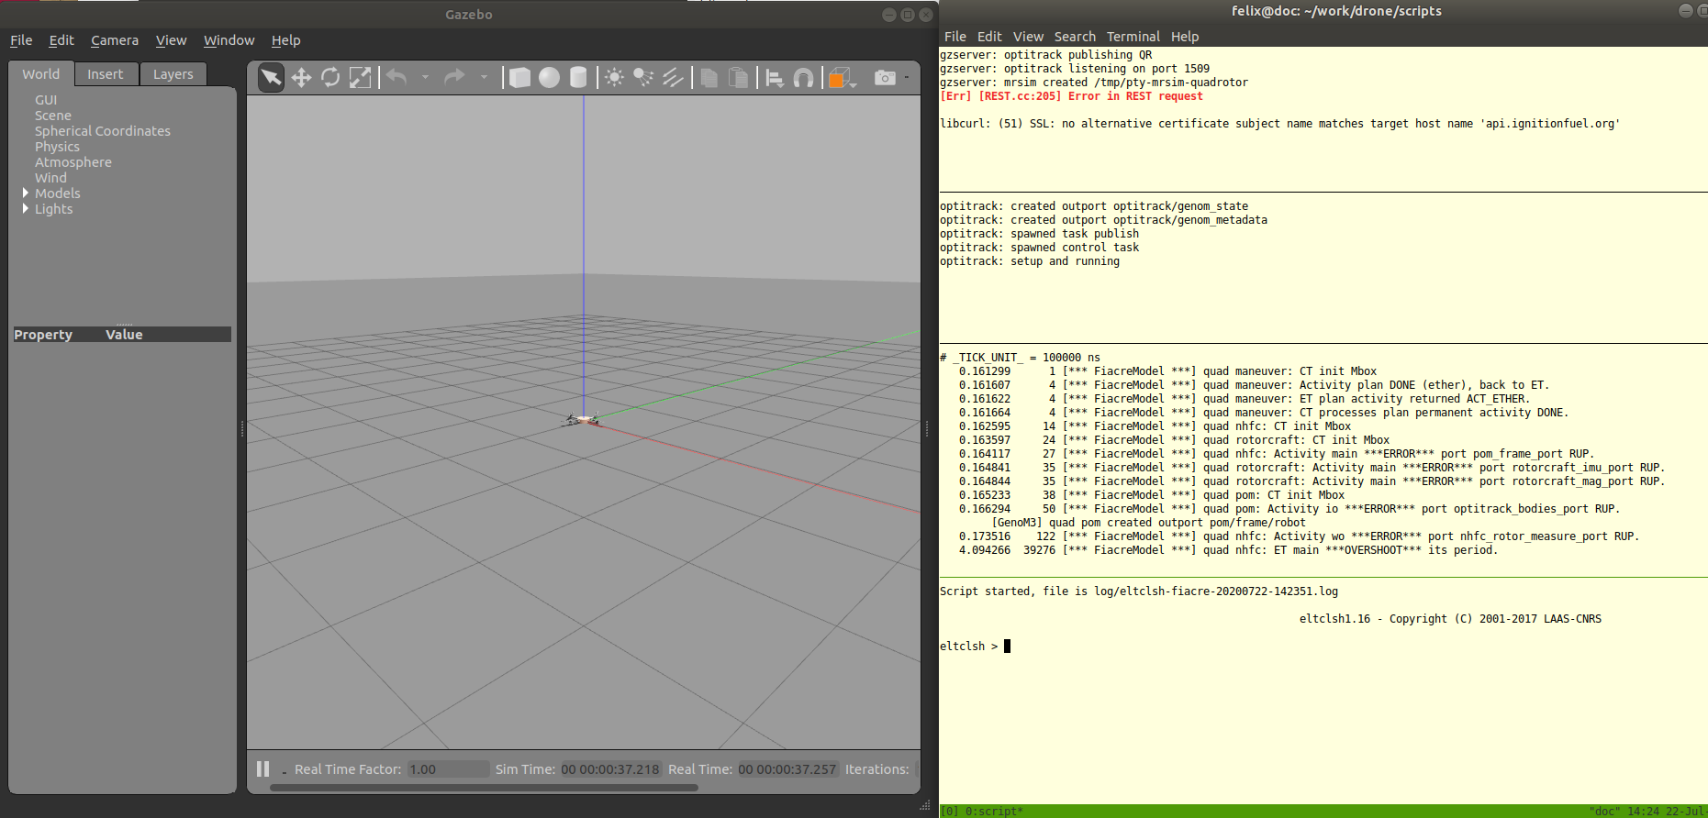This screenshot has height=818, width=1708.
Task: Choose the scale mode tool
Action: [x=360, y=78]
